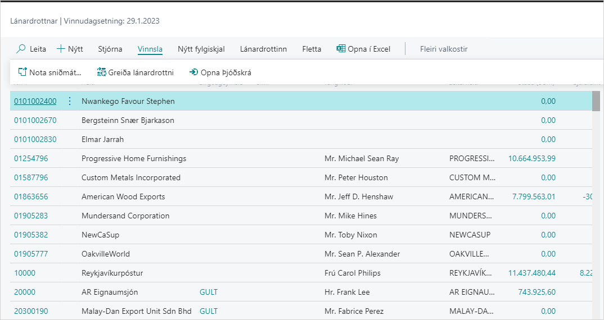Open vendor number 01254796
This screenshot has height=320, width=604.
[31, 158]
